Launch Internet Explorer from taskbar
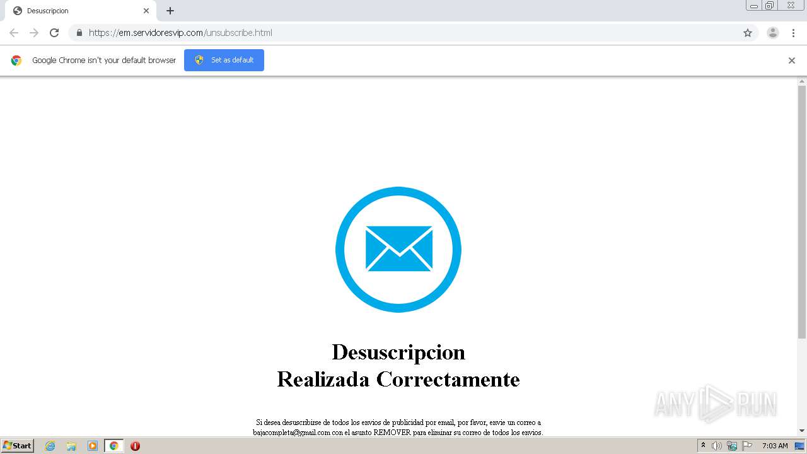Image resolution: width=807 pixels, height=454 pixels. [50, 446]
